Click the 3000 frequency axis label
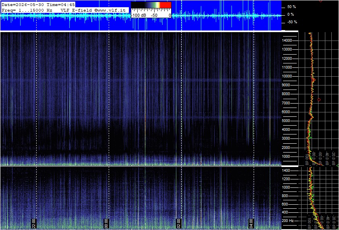339x230 pixels. (286, 138)
